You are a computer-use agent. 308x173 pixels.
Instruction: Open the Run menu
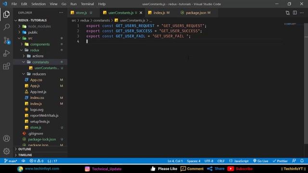74,4
